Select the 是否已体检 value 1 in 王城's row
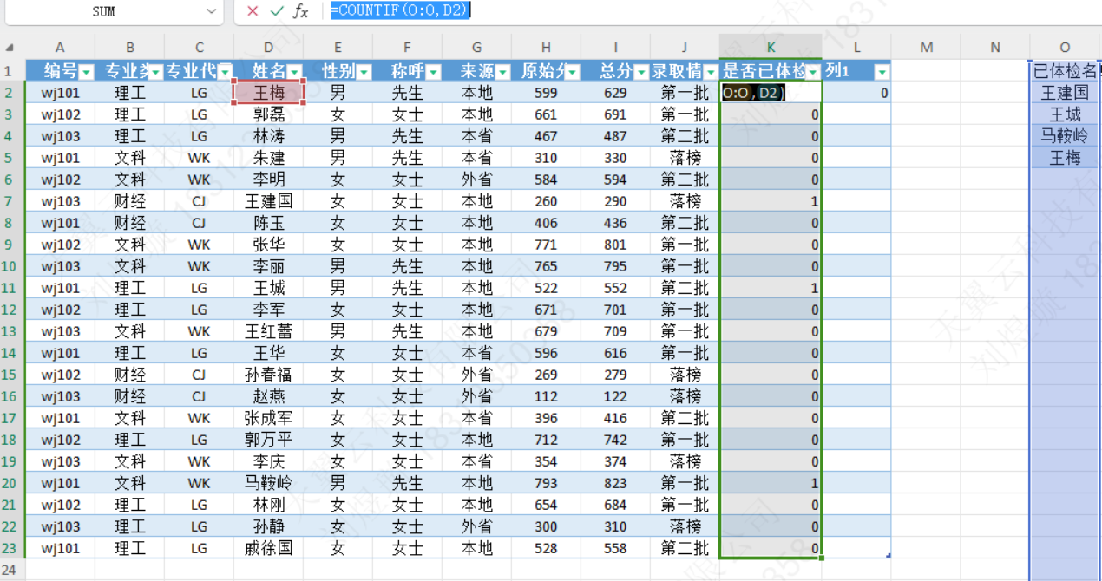 (x=771, y=288)
